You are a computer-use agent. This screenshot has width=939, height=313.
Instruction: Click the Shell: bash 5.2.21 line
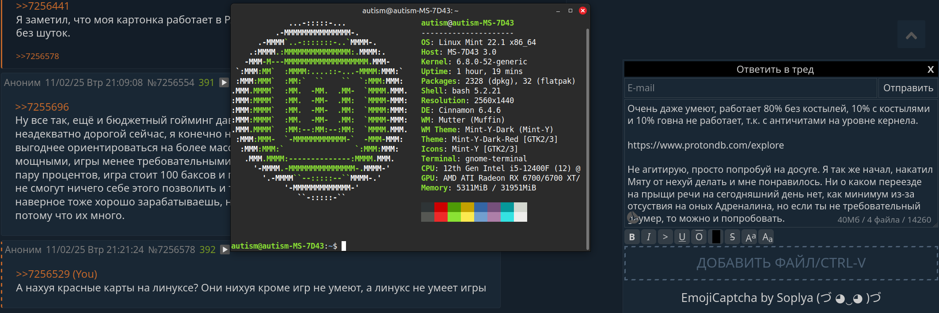461,91
